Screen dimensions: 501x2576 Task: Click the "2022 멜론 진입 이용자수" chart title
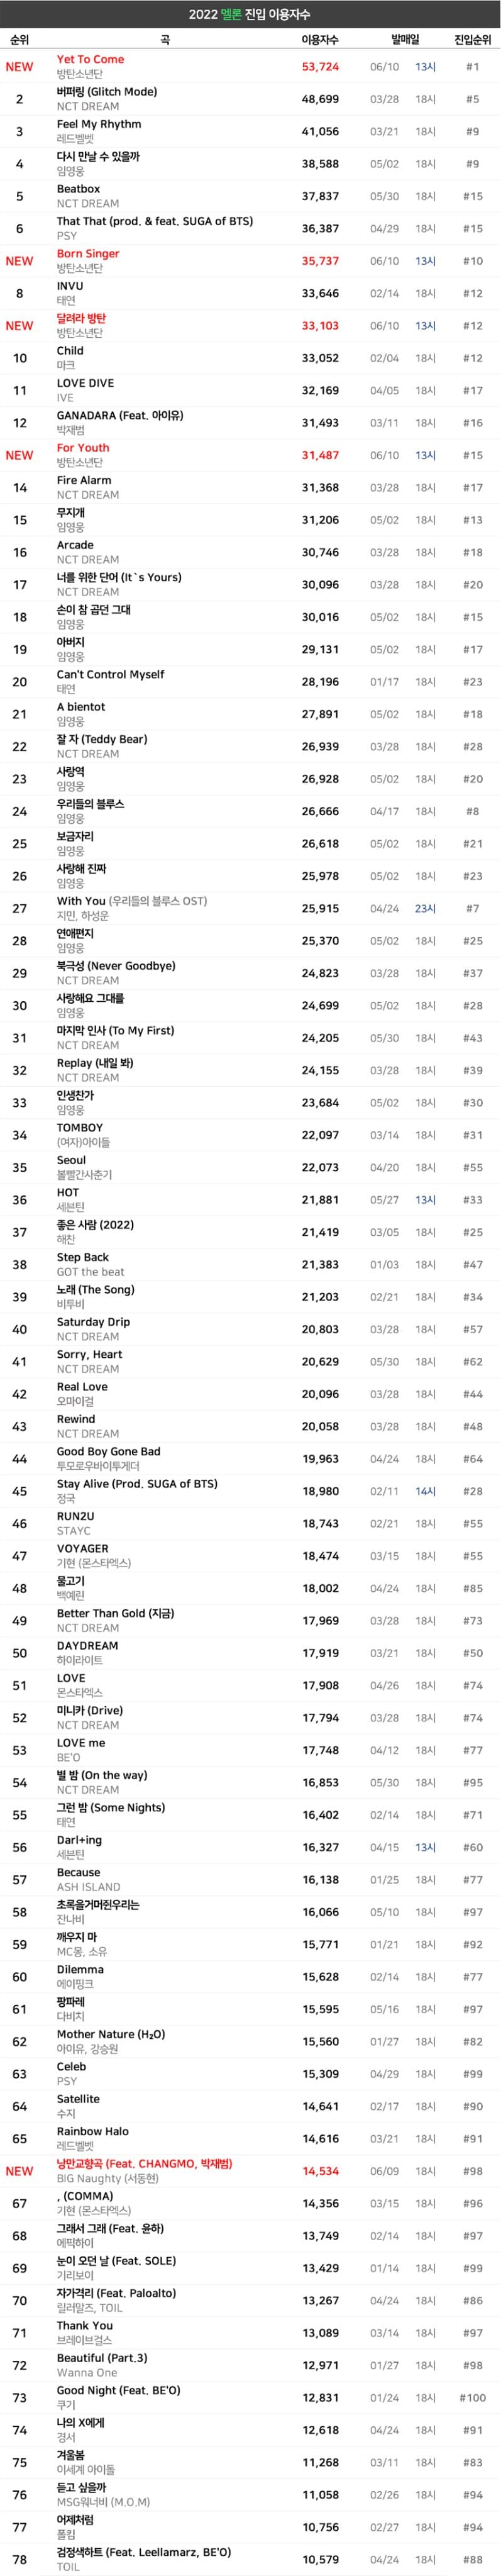(x=250, y=14)
